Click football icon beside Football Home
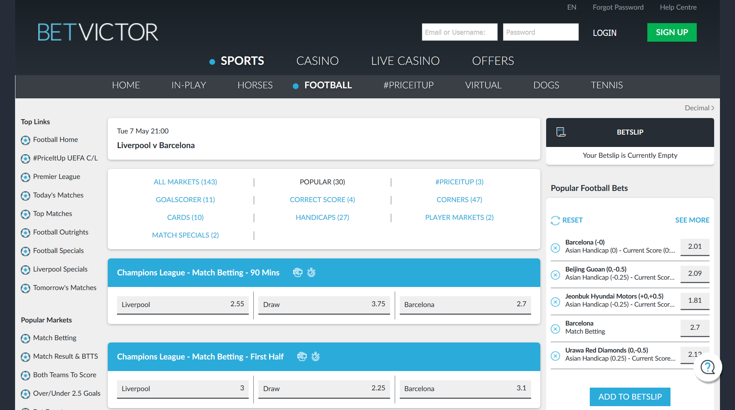 pyautogui.click(x=25, y=140)
